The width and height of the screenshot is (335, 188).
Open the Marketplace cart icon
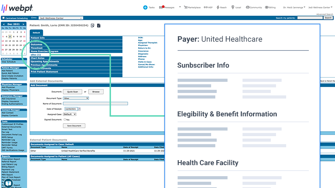coord(186,7)
